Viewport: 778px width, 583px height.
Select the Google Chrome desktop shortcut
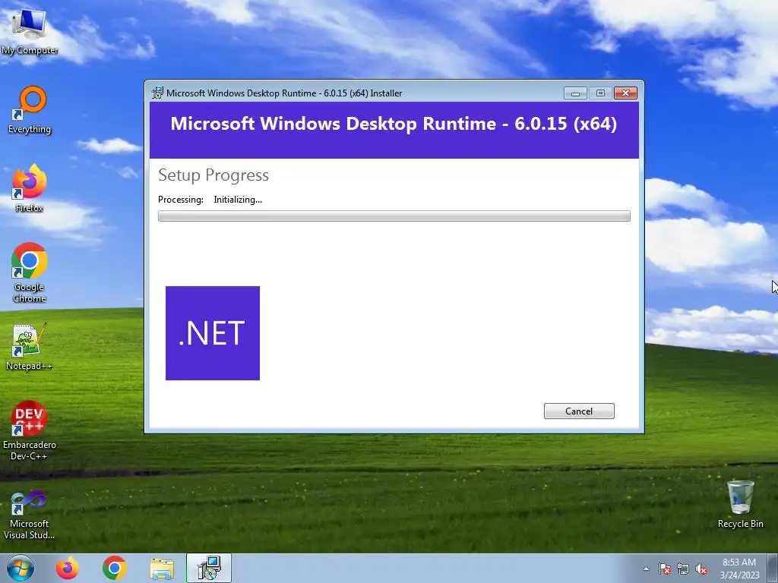30,273
